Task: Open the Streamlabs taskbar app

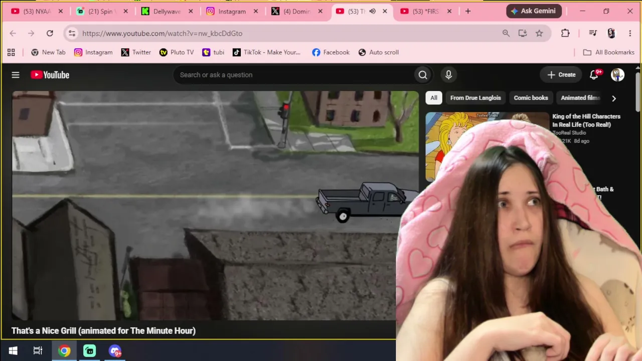Action: click(90, 351)
